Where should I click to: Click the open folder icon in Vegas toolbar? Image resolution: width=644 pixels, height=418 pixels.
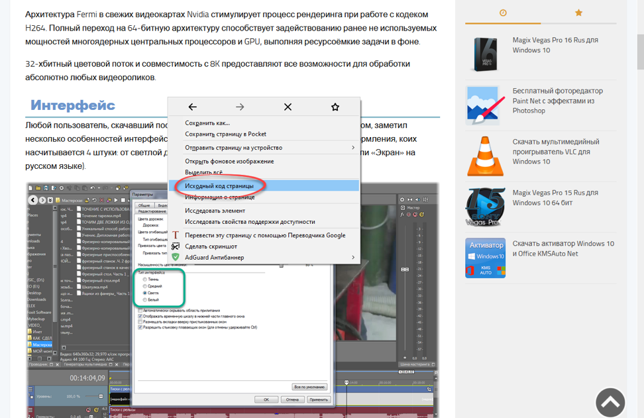[x=38, y=188]
